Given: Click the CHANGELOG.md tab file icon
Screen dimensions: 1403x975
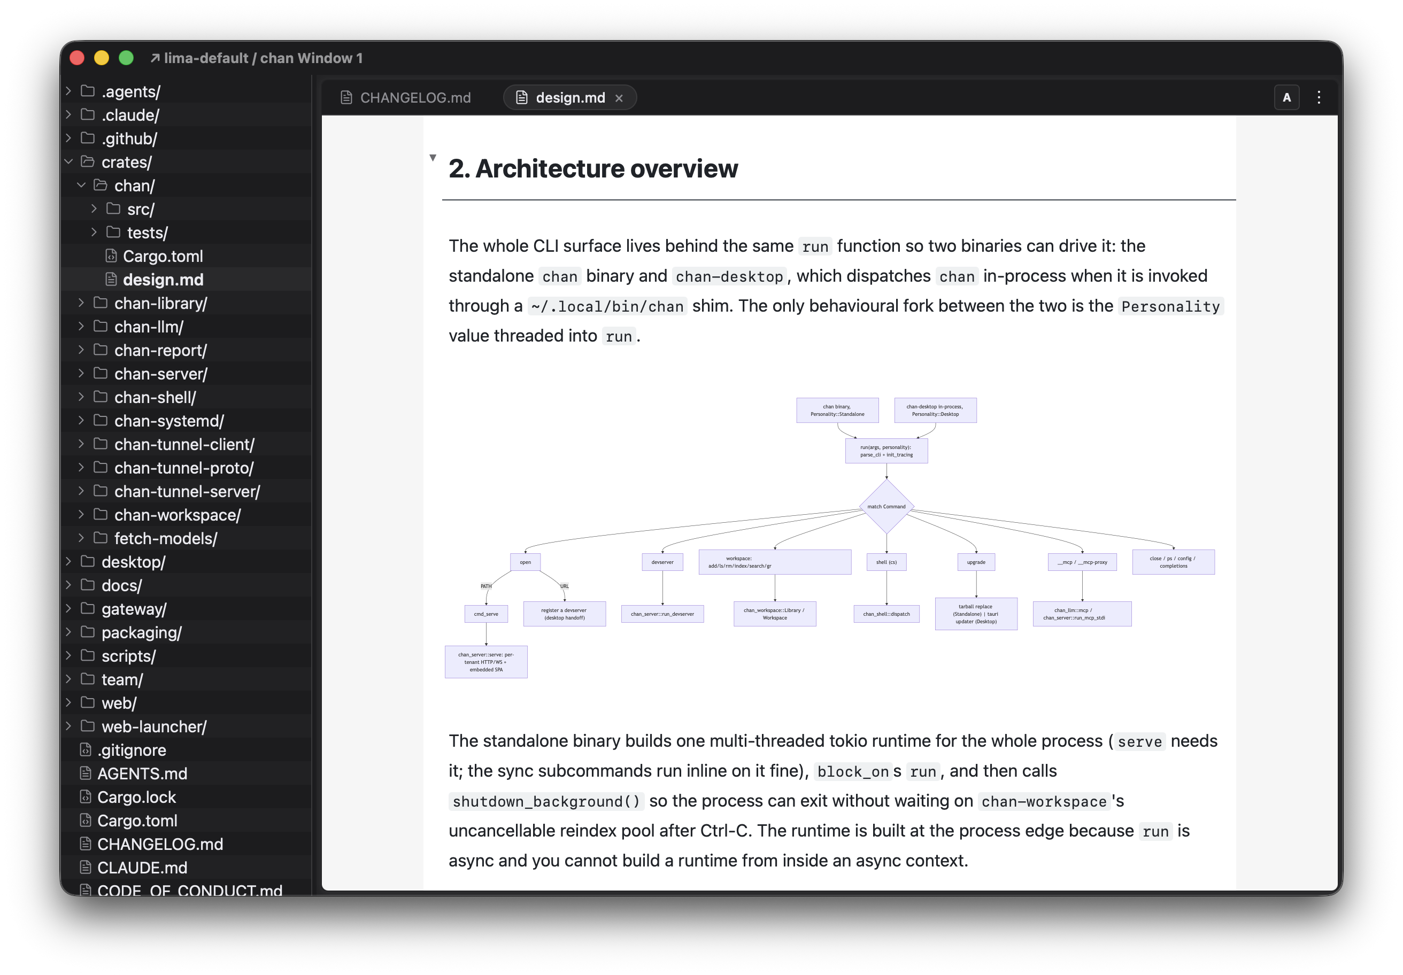Looking at the screenshot, I should (346, 98).
